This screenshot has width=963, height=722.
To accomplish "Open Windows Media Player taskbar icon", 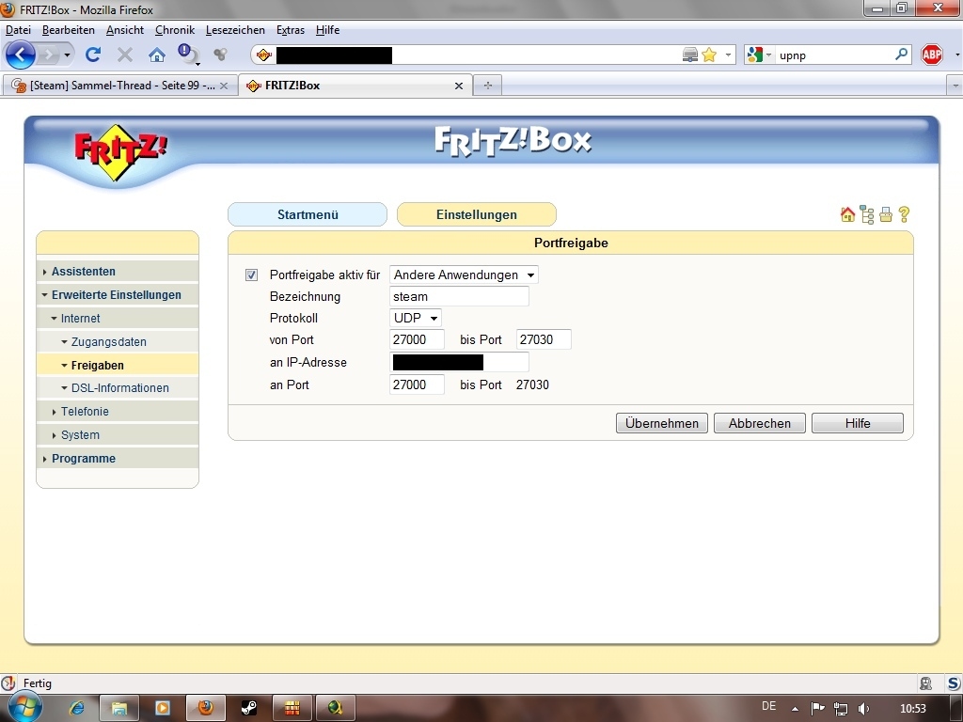I will 163,708.
